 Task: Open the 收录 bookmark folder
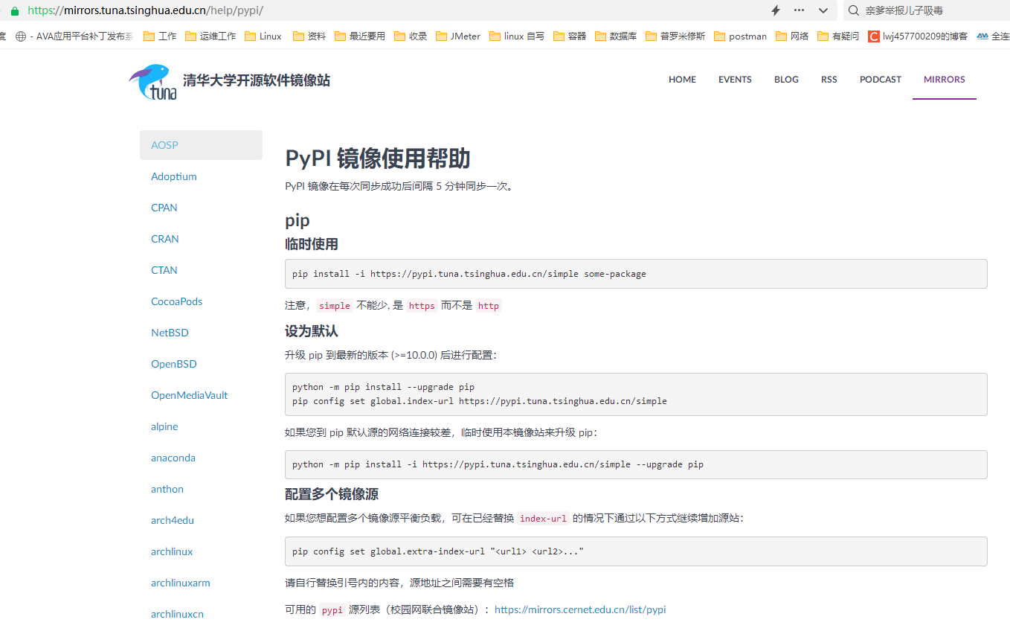411,36
